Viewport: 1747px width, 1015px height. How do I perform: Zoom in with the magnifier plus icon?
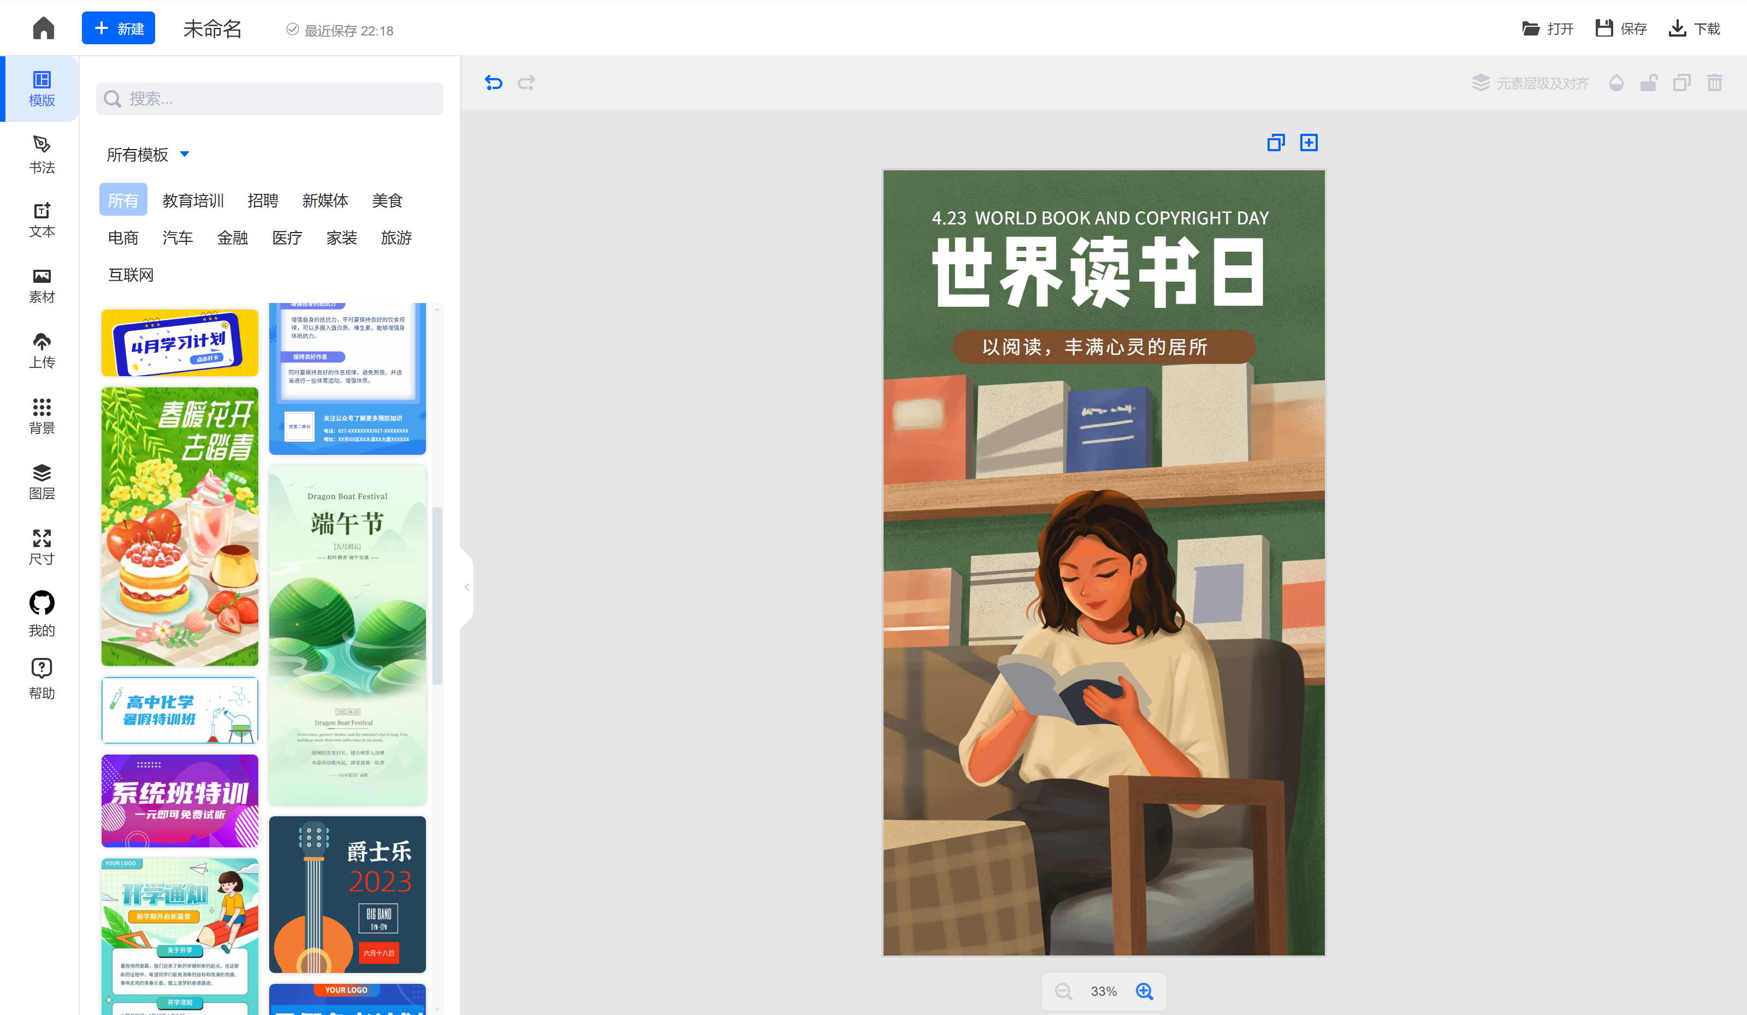(1145, 992)
